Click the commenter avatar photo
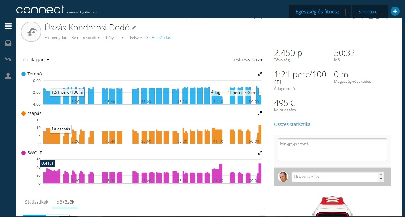The image size is (405, 217). [x=283, y=177]
